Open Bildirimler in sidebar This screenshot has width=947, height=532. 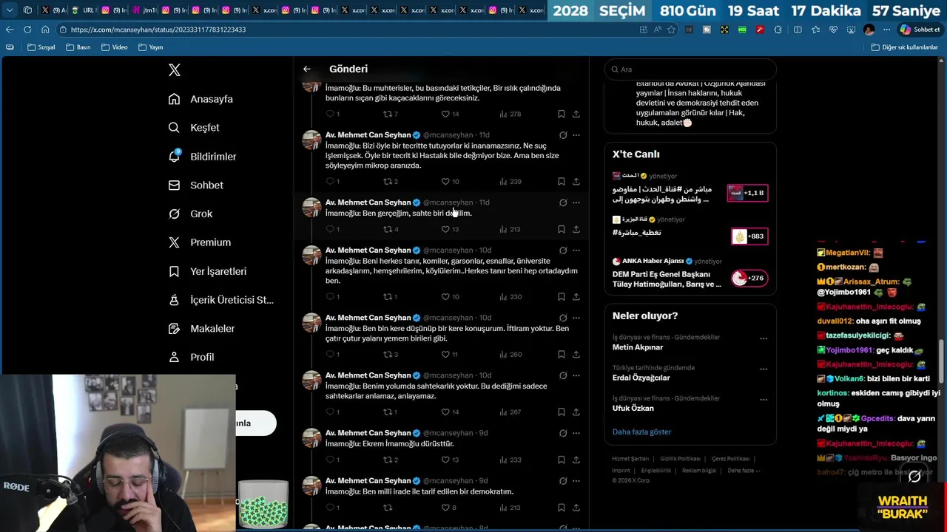pyautogui.click(x=203, y=157)
